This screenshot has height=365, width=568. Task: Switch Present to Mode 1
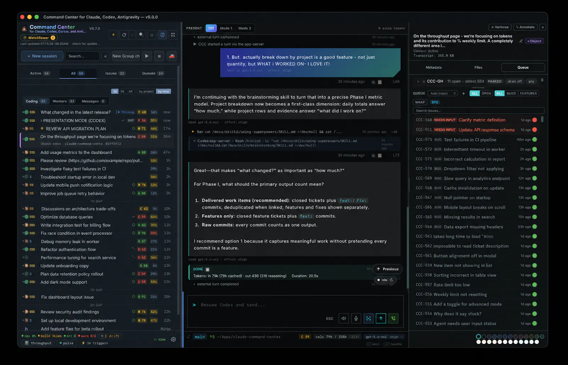tap(226, 28)
